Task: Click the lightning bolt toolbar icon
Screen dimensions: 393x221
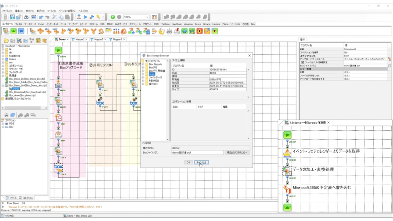Action: [x=98, y=17]
